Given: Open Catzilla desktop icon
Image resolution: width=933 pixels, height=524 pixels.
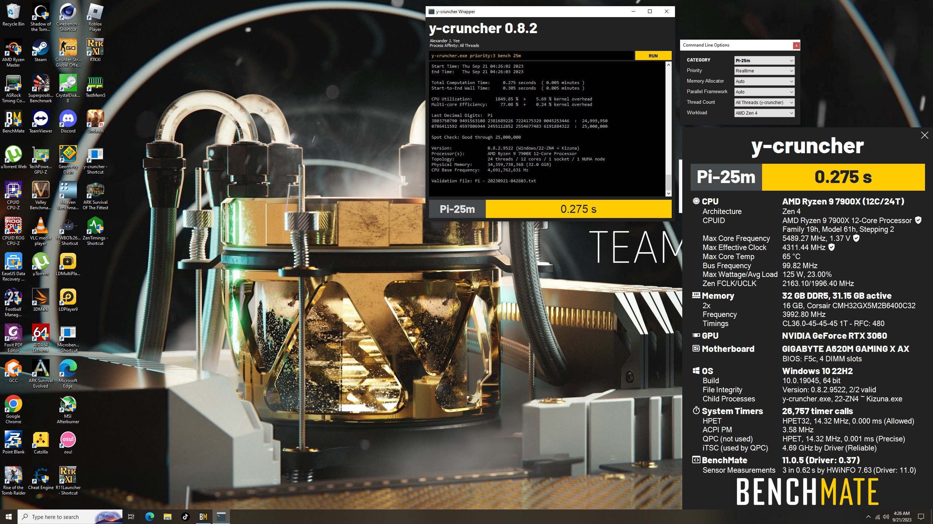Looking at the screenshot, I should point(40,443).
